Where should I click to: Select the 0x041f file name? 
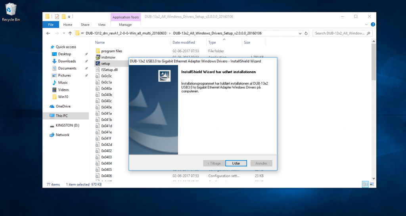(106, 138)
